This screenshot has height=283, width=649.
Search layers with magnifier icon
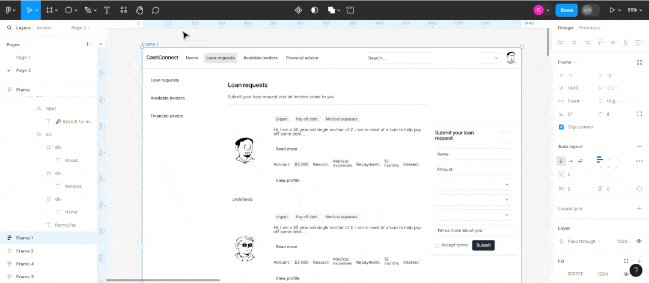[x=10, y=28]
